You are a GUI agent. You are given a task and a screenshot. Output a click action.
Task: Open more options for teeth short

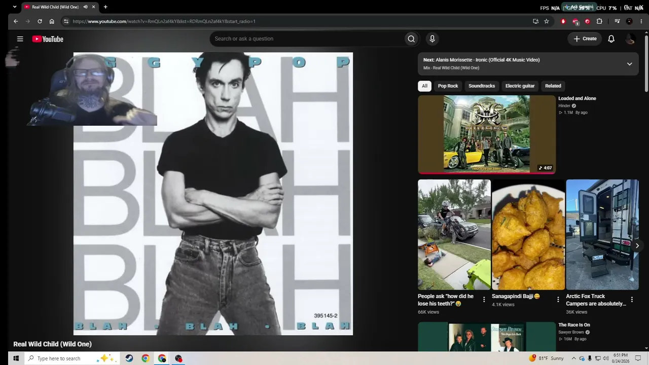(x=484, y=300)
